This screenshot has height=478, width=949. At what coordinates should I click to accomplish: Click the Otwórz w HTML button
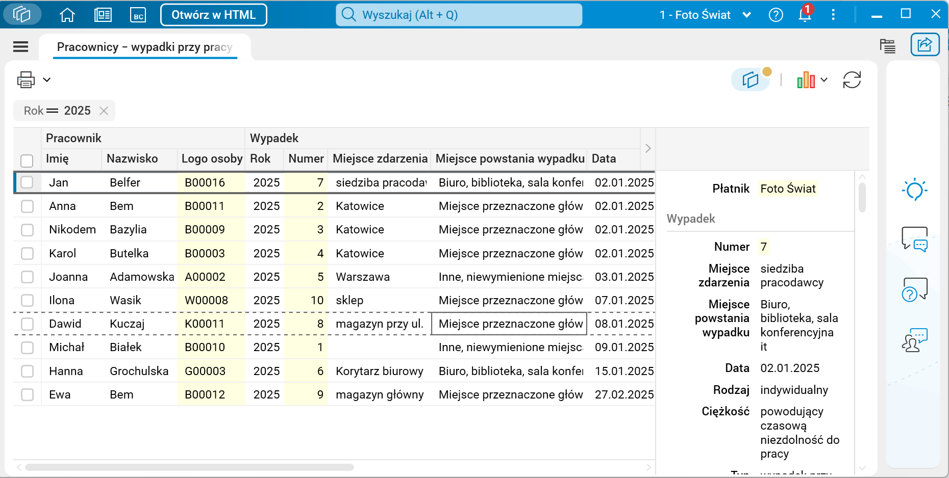pos(214,15)
